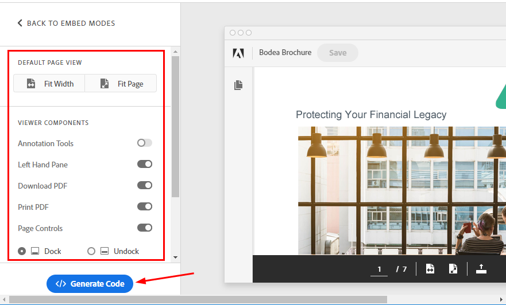Go back to embed modes

pyautogui.click(x=66, y=23)
